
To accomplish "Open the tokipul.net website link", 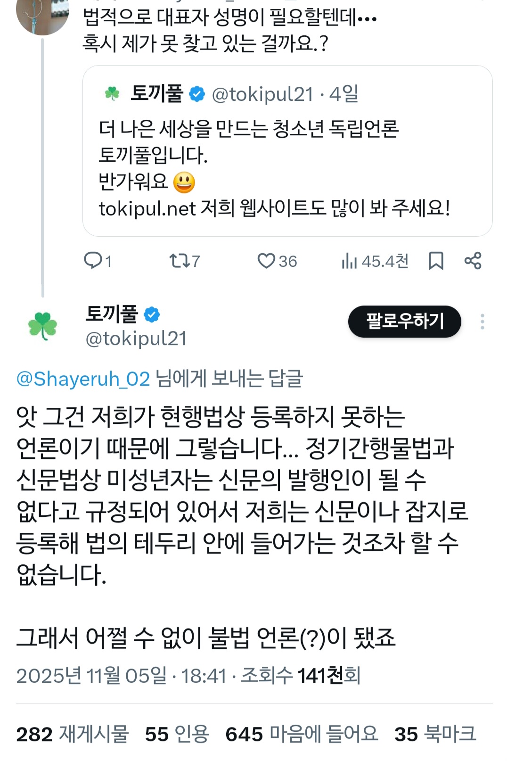I will [x=147, y=208].
